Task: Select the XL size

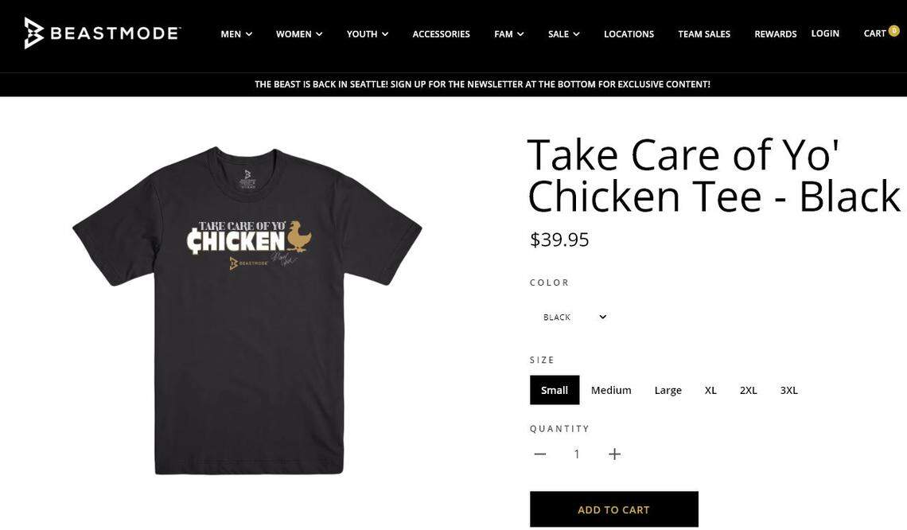Action: coord(710,390)
